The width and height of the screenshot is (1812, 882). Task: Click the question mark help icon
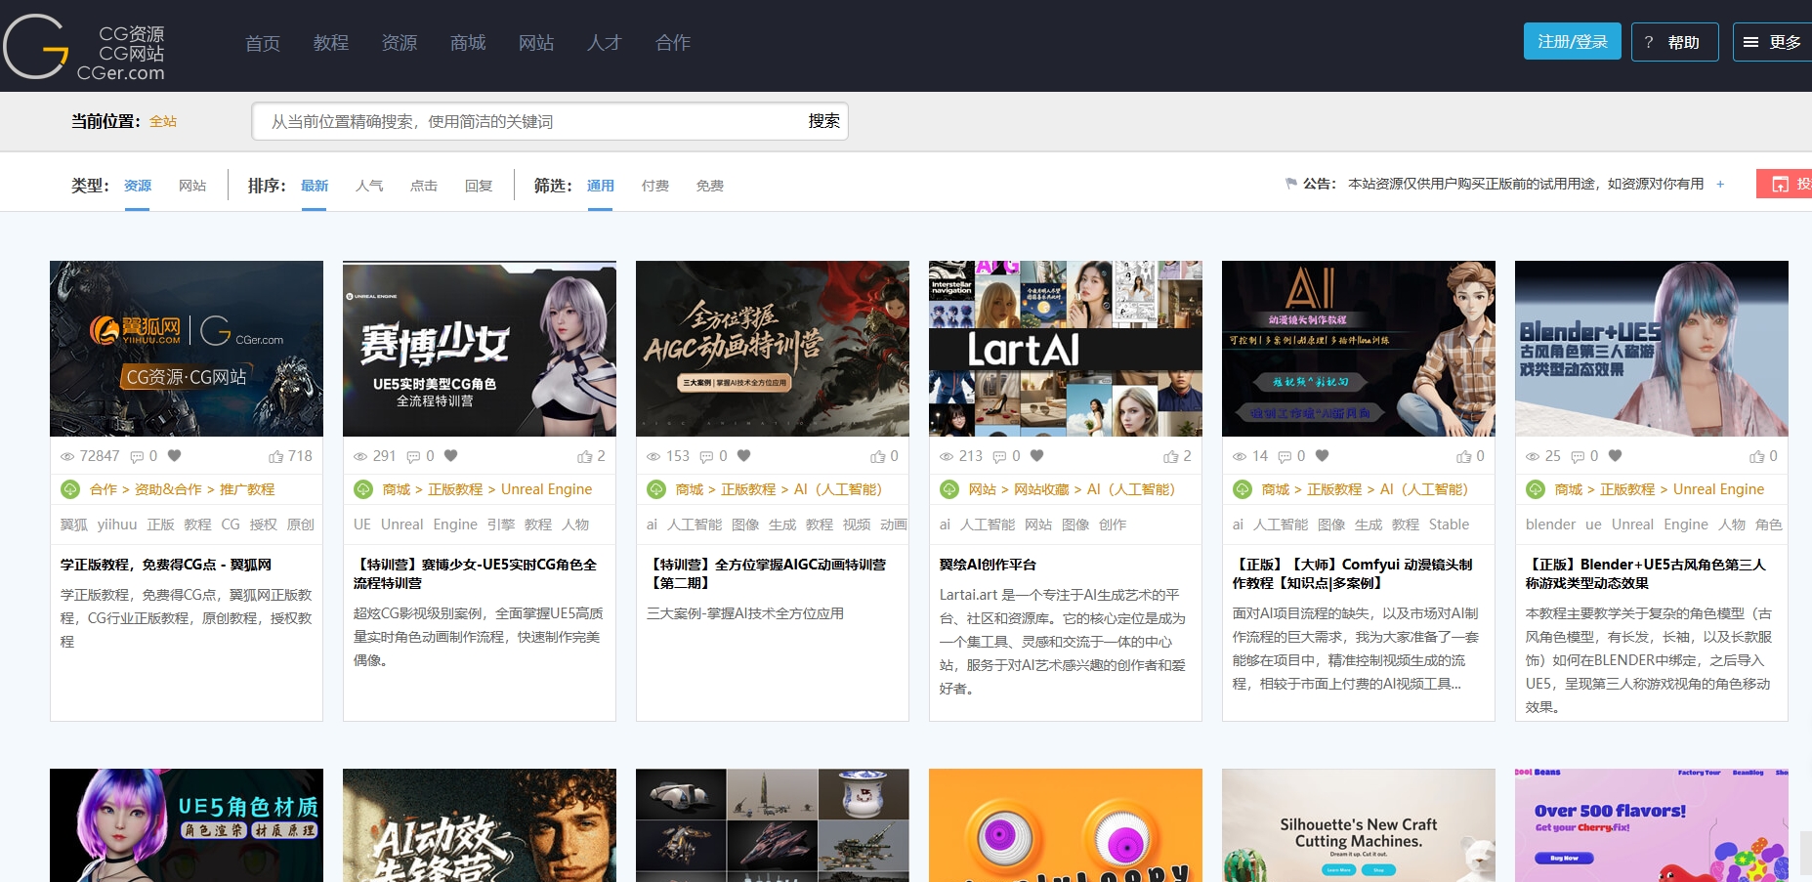pos(1647,42)
